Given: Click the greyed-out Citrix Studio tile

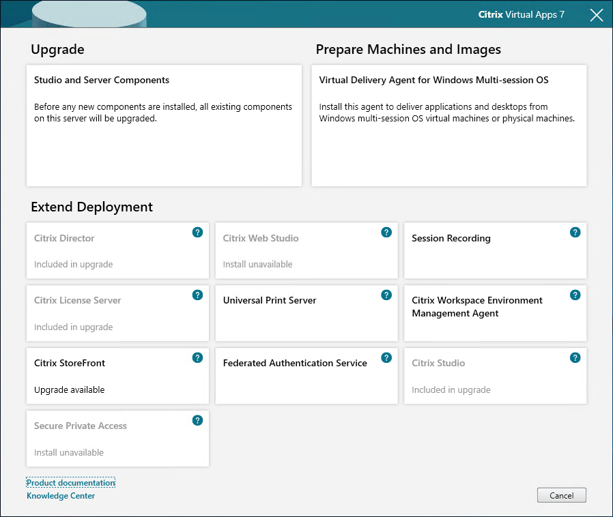Looking at the screenshot, I should coord(496,376).
